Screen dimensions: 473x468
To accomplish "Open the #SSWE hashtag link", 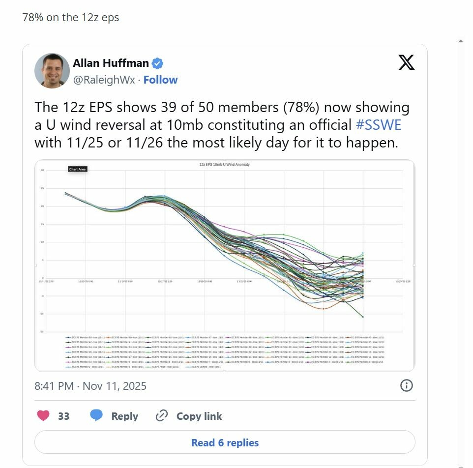I will tap(378, 125).
